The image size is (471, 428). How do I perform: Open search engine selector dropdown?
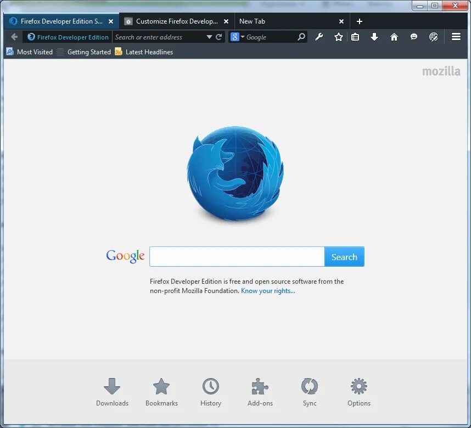pyautogui.click(x=237, y=37)
